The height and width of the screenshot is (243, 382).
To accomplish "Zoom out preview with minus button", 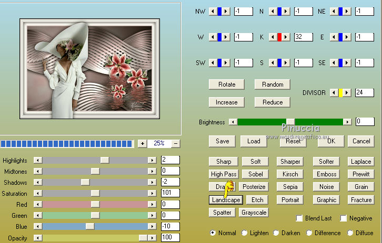I will point(175,144).
